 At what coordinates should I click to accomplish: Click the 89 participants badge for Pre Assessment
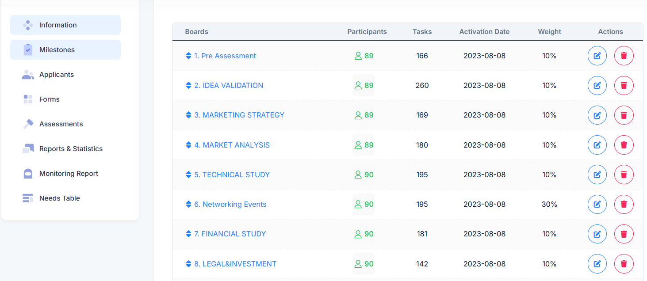tap(364, 56)
